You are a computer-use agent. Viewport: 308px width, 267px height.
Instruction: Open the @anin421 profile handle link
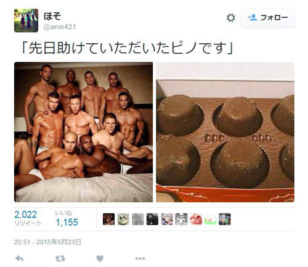point(60,27)
